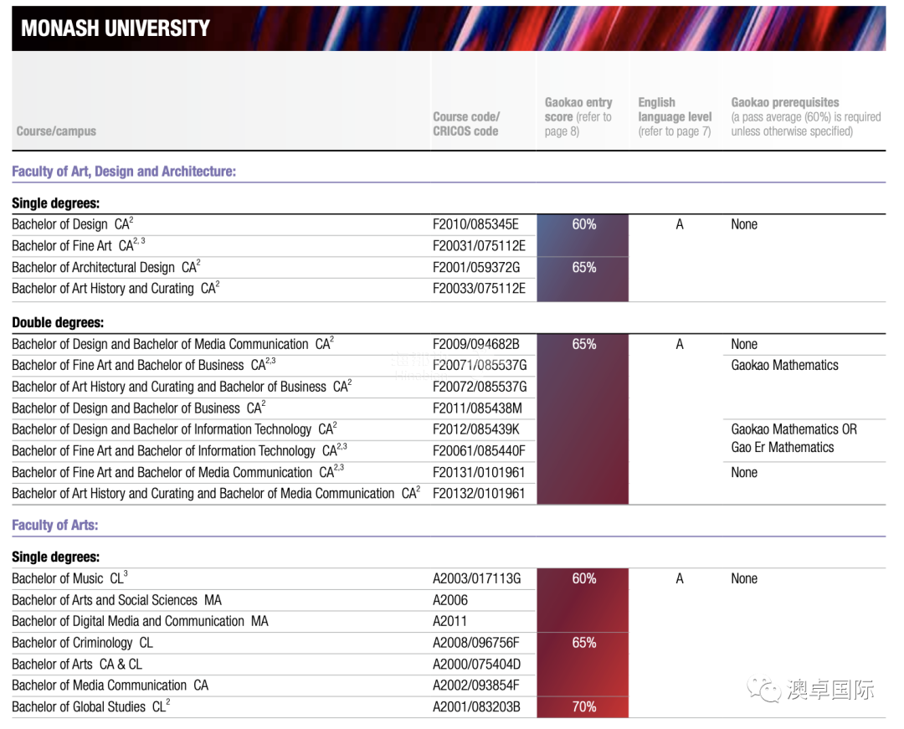Select course code A2011
The height and width of the screenshot is (729, 904).
pos(449,621)
